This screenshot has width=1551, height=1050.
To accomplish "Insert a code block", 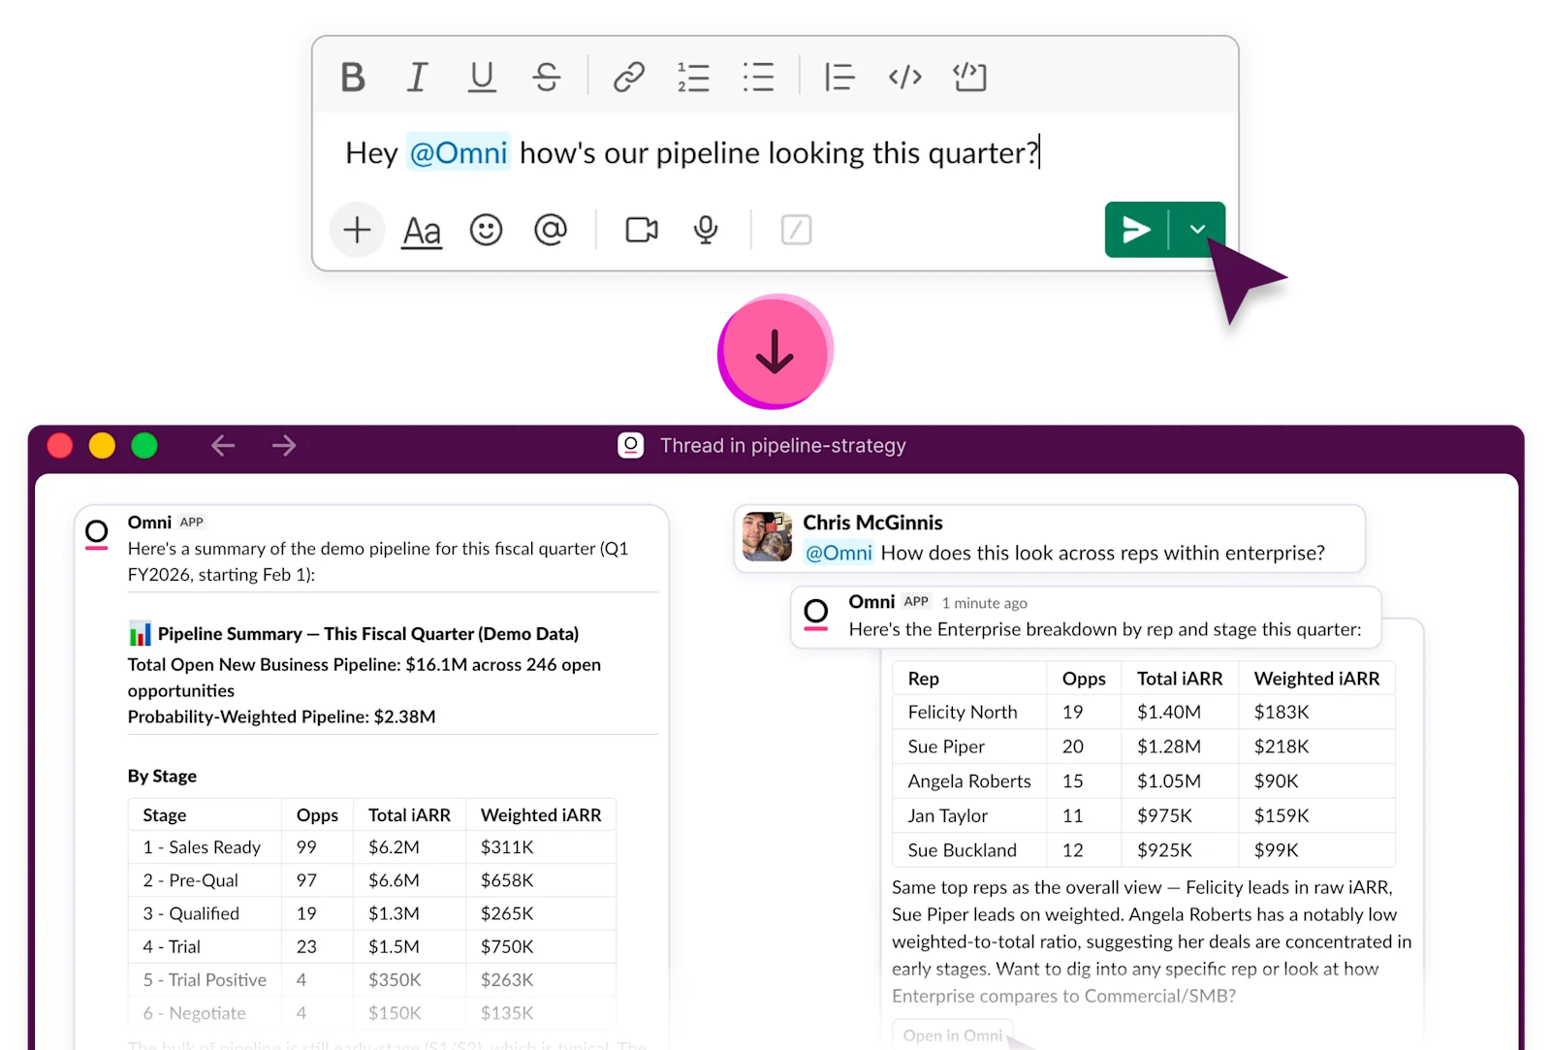I will (969, 77).
